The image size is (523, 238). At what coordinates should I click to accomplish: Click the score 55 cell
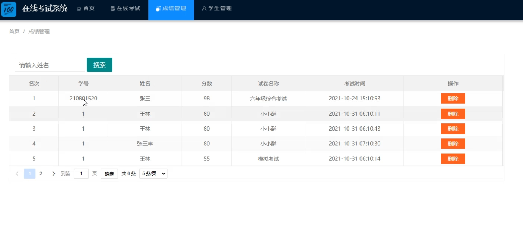tap(207, 159)
